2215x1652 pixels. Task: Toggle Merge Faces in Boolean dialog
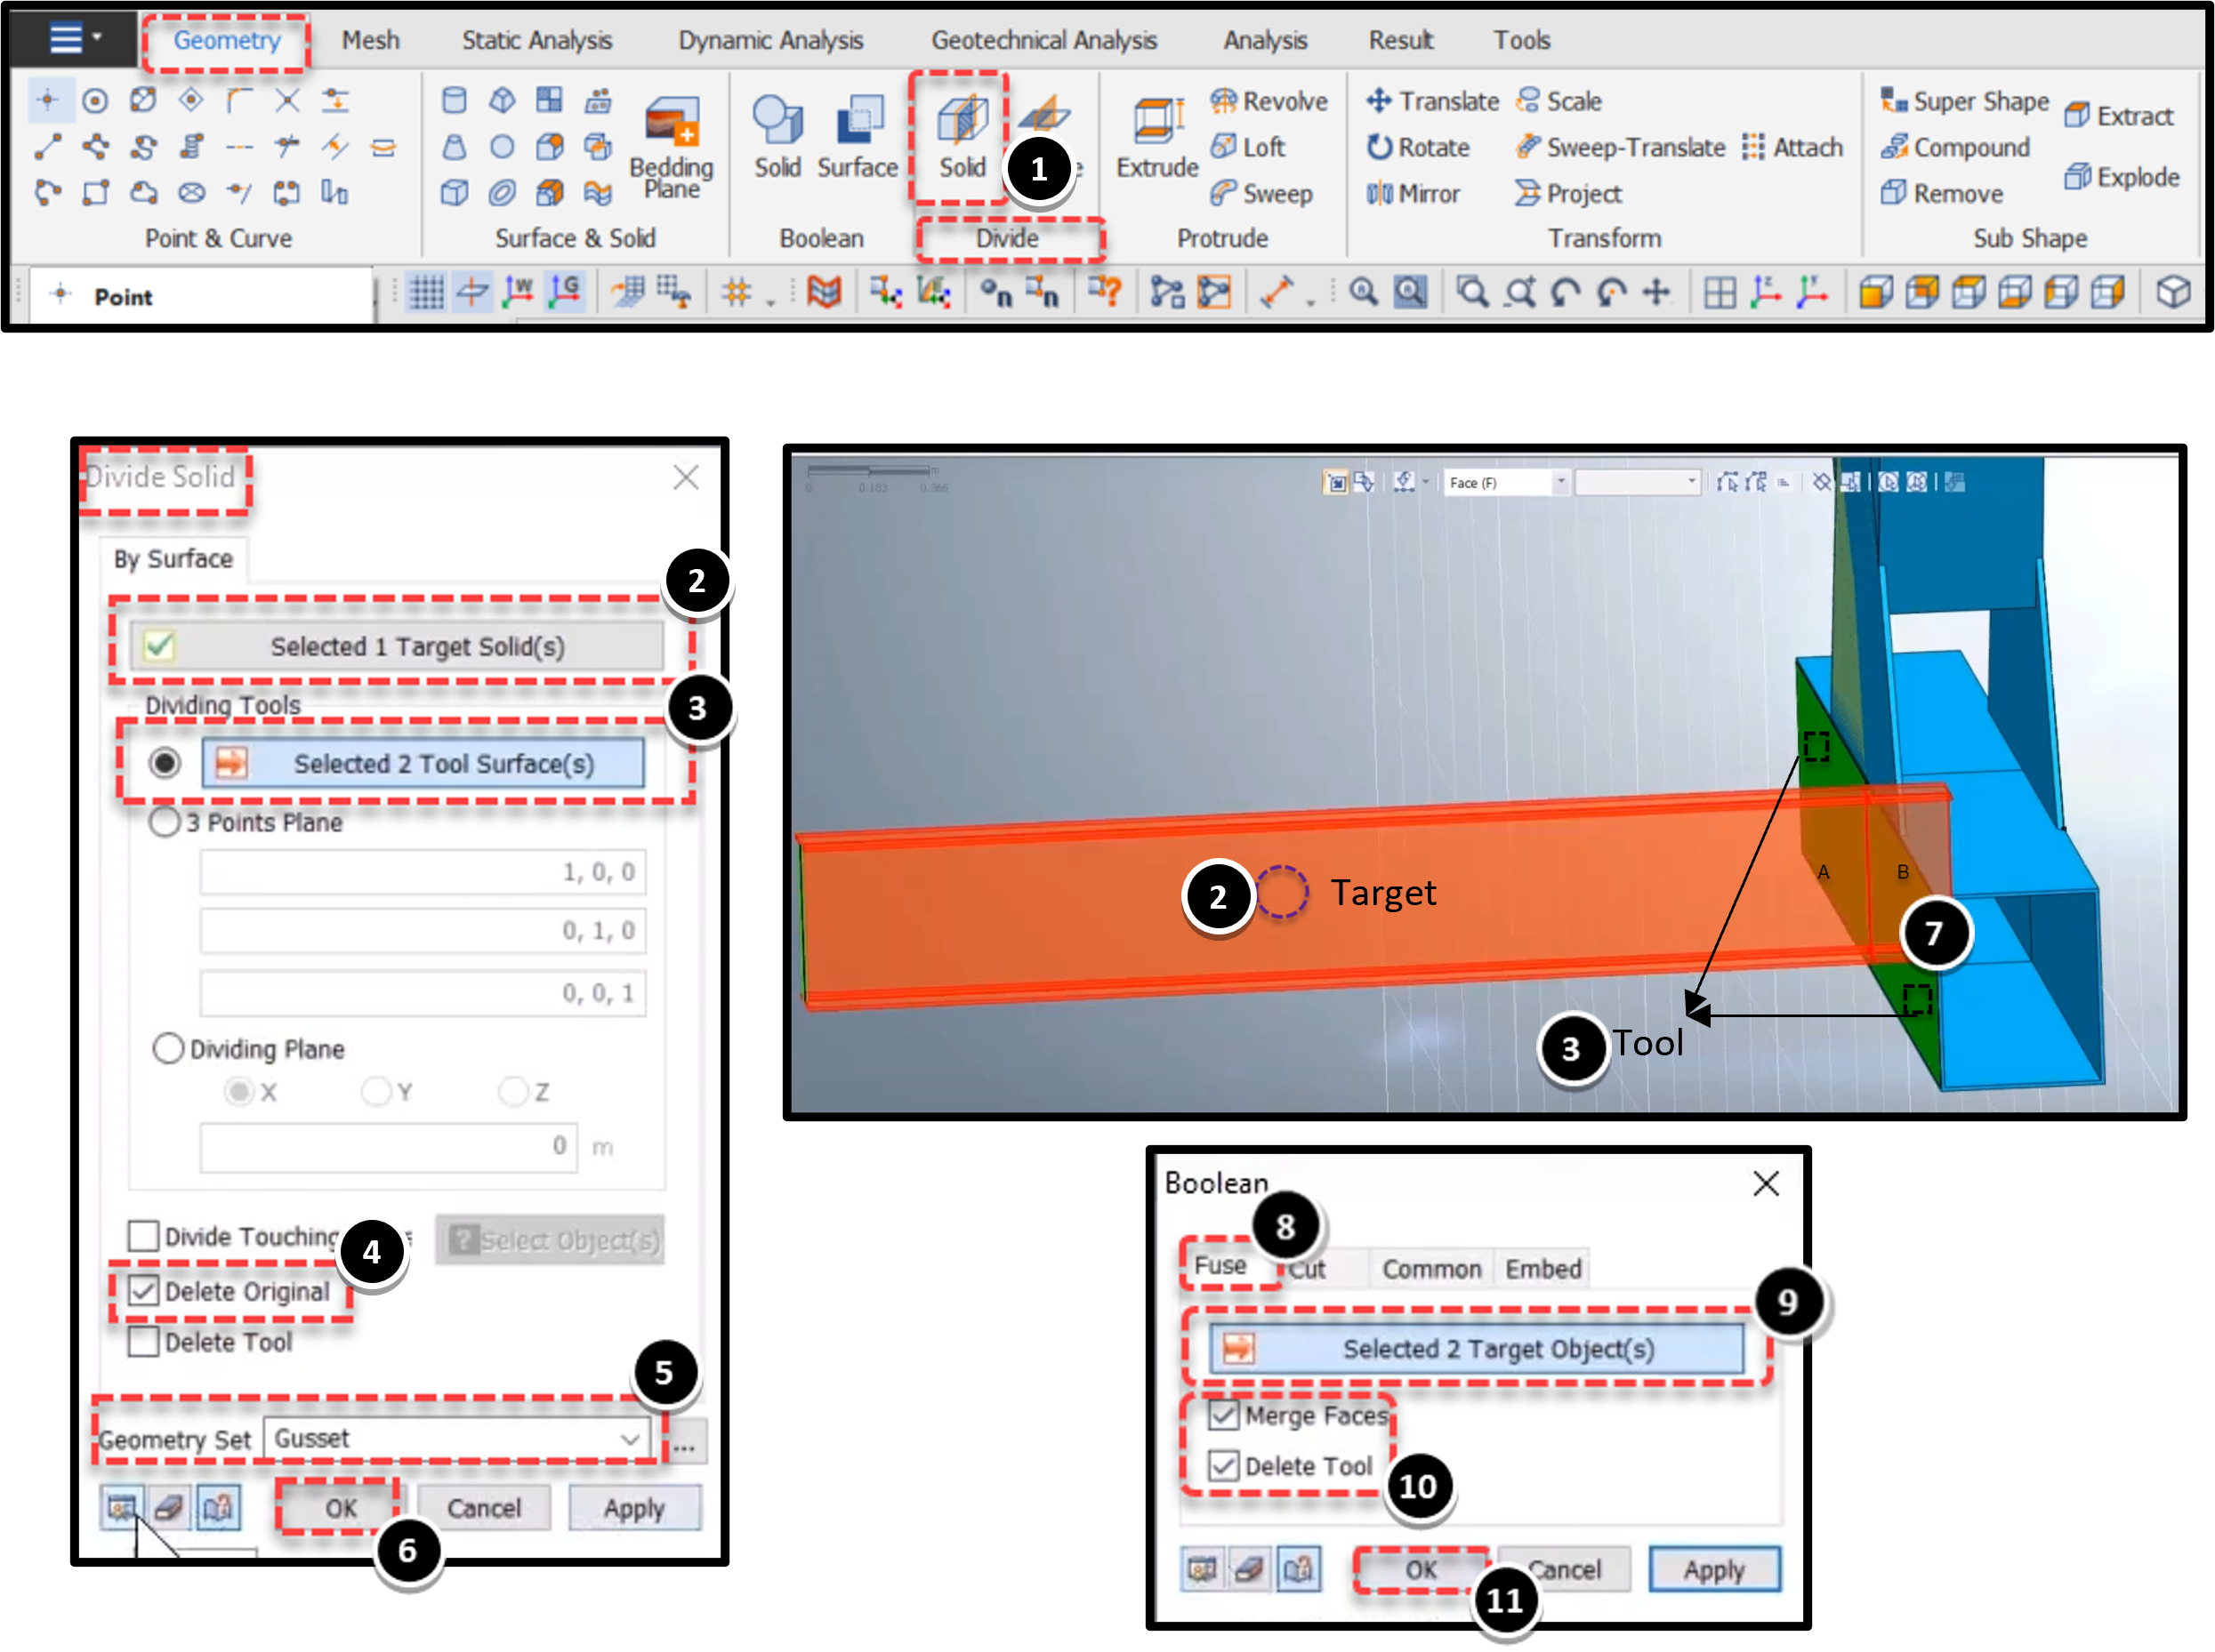[1223, 1415]
